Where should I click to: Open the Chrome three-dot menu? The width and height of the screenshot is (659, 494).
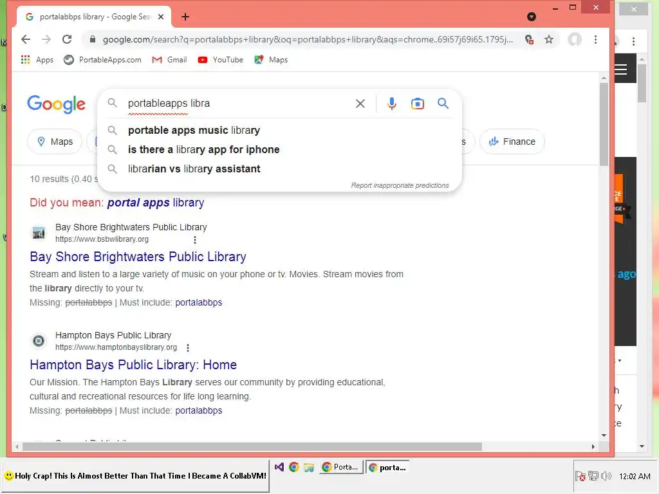[595, 39]
